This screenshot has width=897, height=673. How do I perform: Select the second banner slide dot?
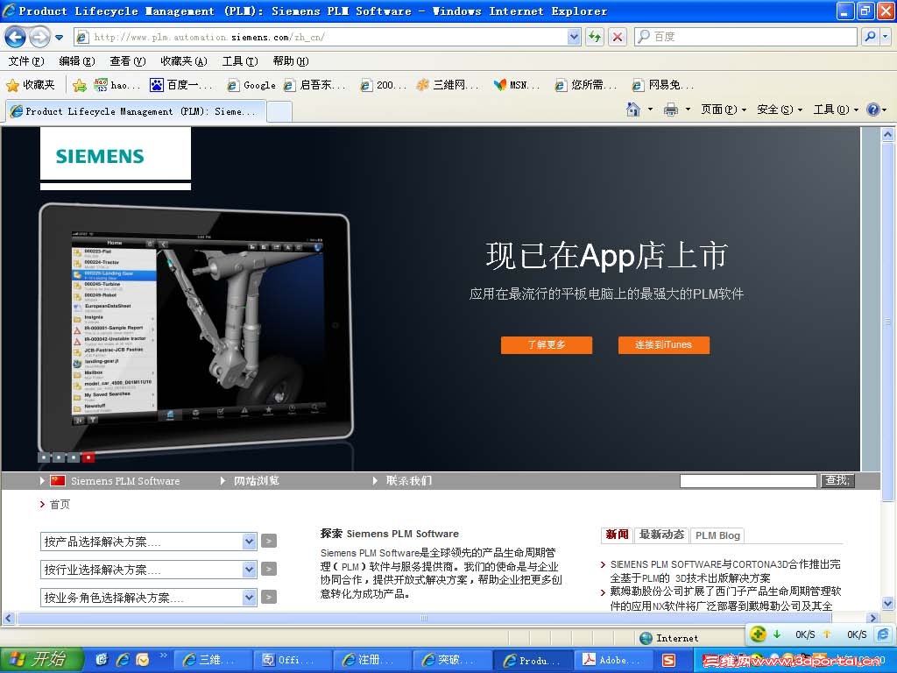(59, 457)
